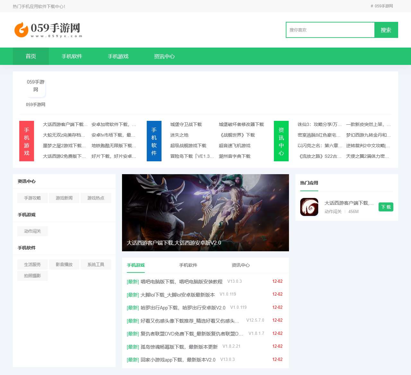Select the 游戏新闻 category tag
This screenshot has height=375, width=411.
64,198
